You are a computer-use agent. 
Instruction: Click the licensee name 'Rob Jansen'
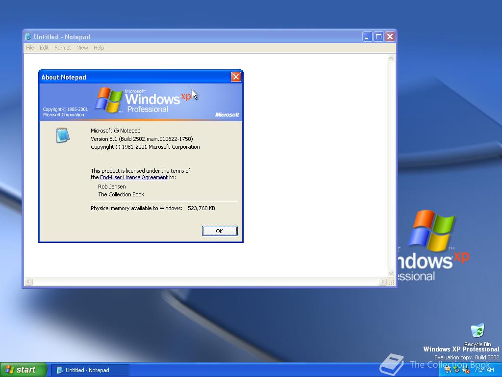(x=112, y=187)
